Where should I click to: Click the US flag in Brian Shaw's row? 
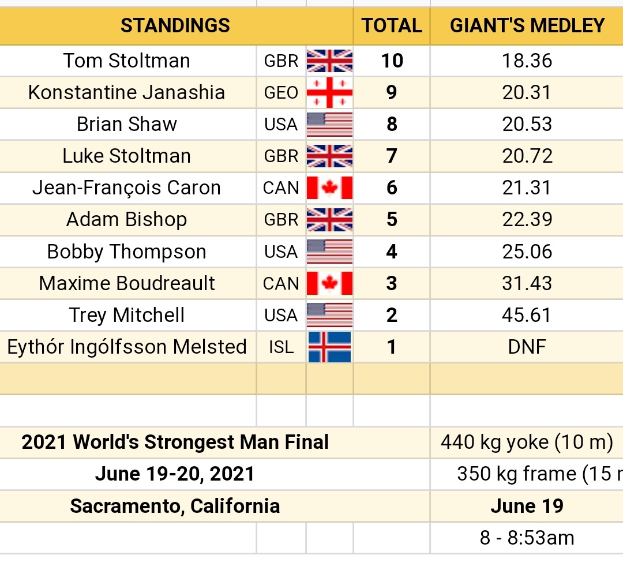[x=329, y=124]
